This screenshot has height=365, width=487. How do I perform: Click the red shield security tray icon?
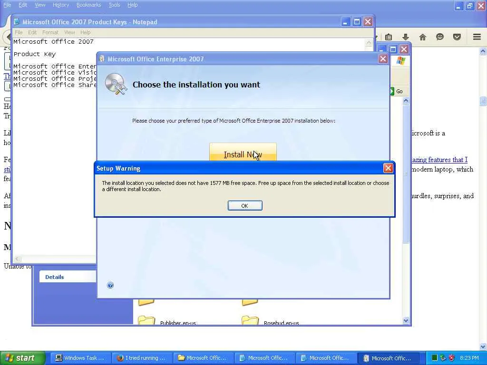pos(451,358)
